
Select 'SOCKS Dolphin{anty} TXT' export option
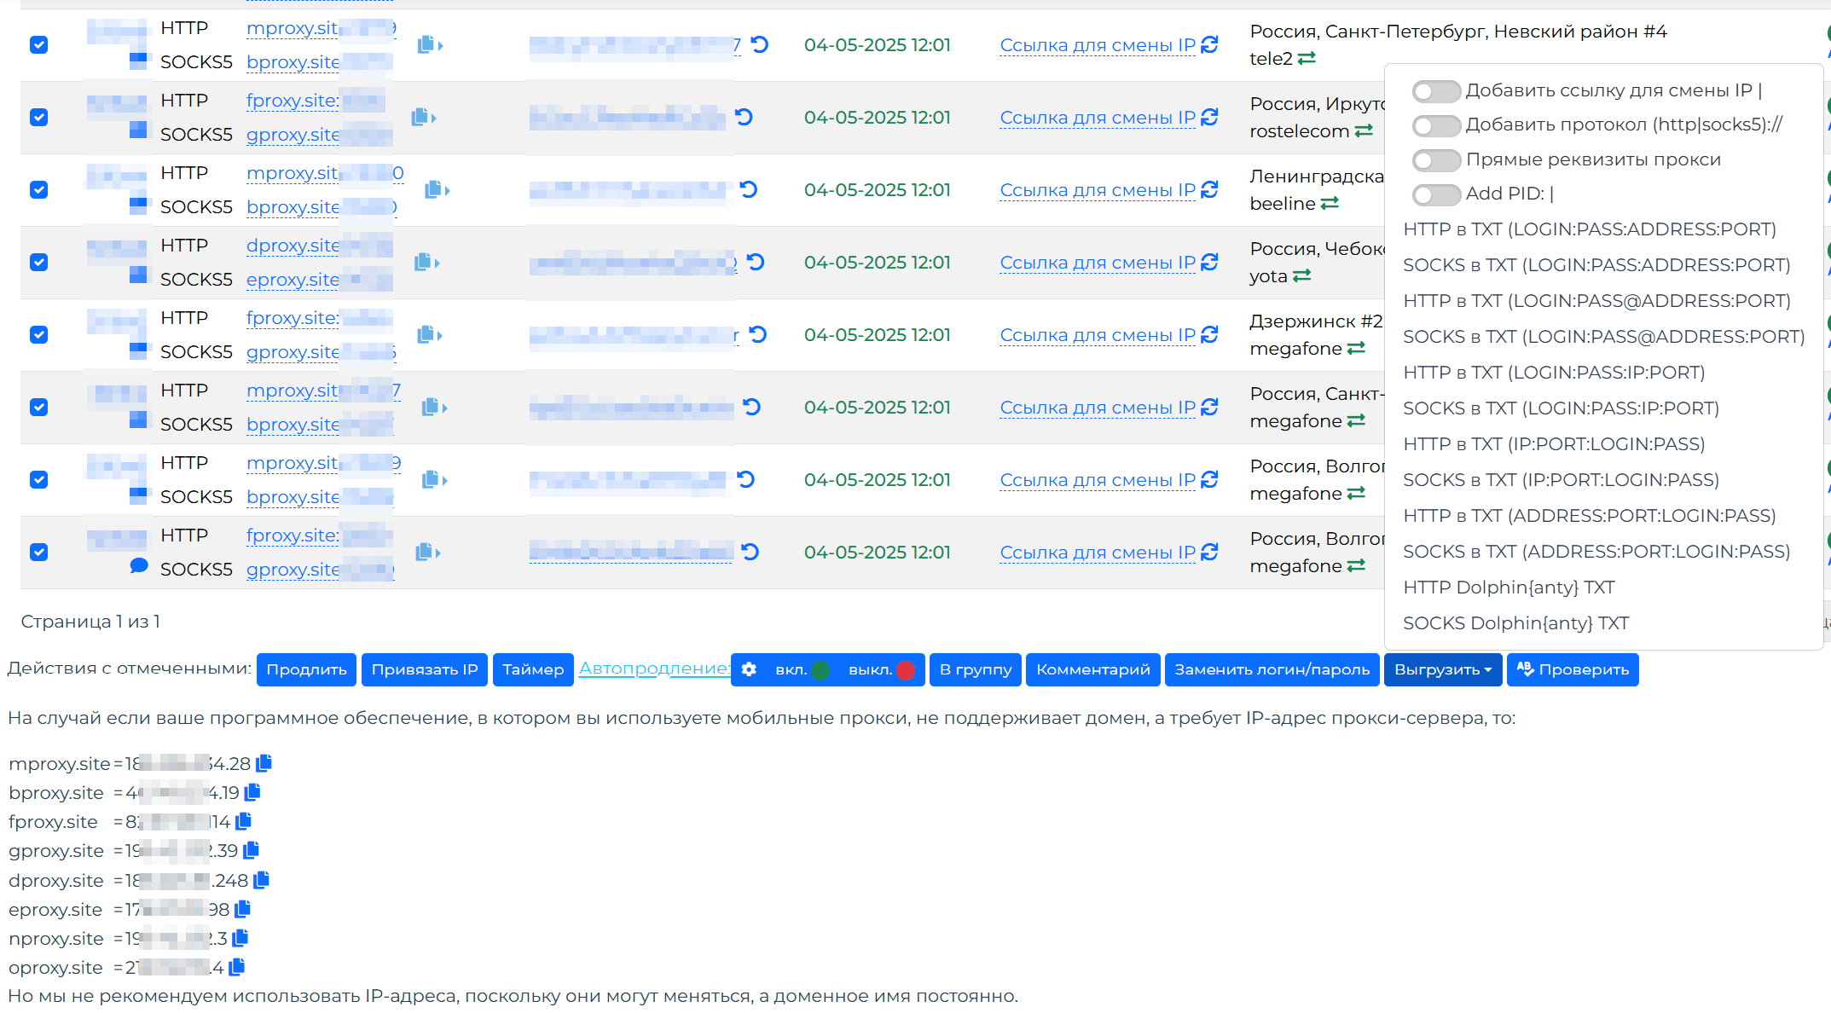1515,623
